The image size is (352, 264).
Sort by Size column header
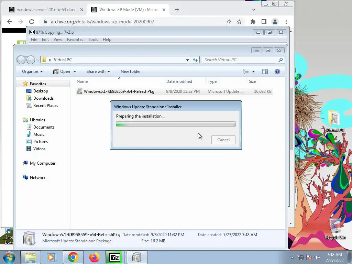coord(260,81)
